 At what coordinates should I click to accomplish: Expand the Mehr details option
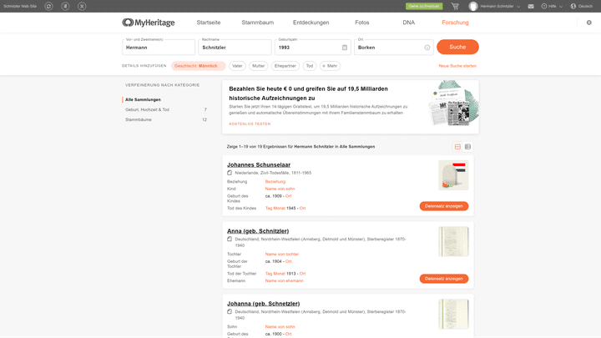pos(330,66)
